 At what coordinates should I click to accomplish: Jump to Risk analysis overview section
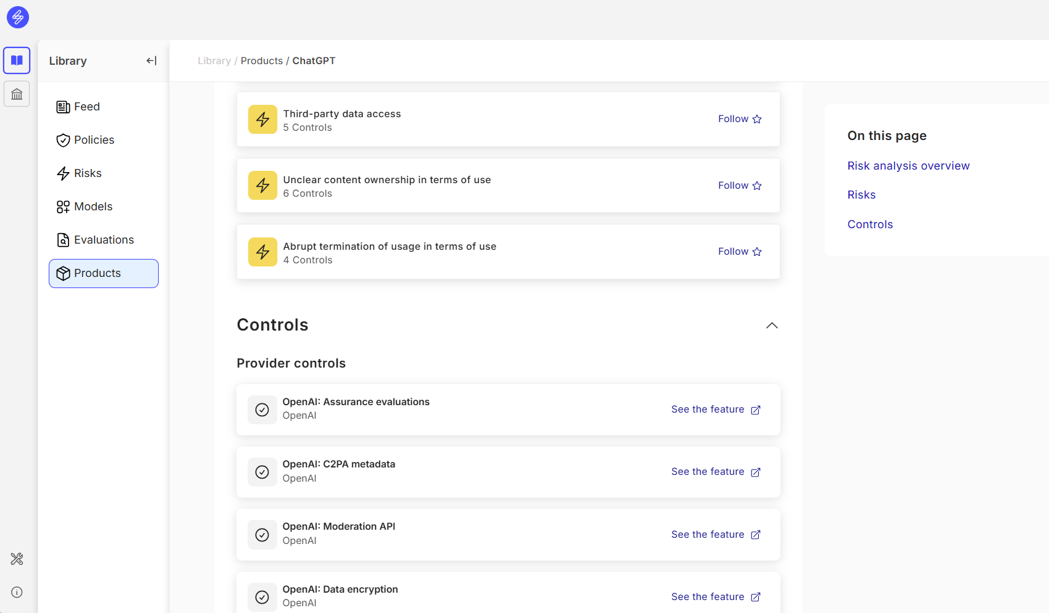coord(908,166)
